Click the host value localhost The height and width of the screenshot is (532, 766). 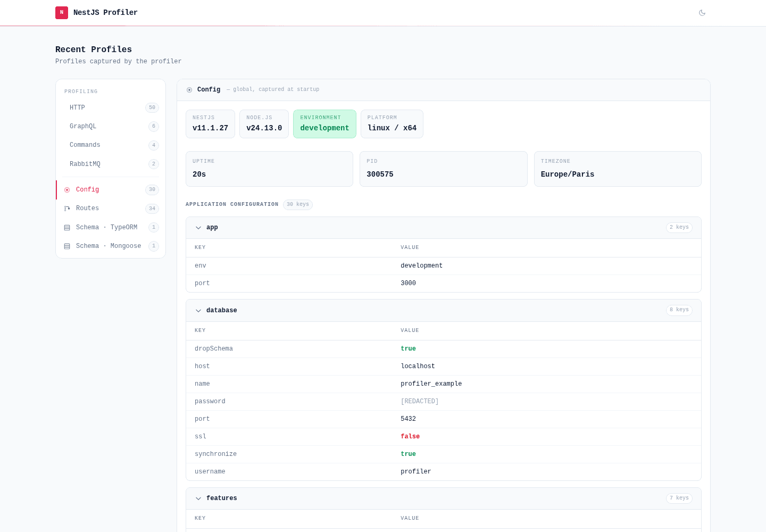(x=418, y=367)
